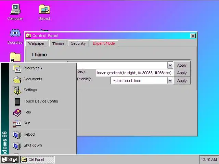Apply the Apple touch icon setting
Viewport: 219px width, 164px height.
(182, 81)
